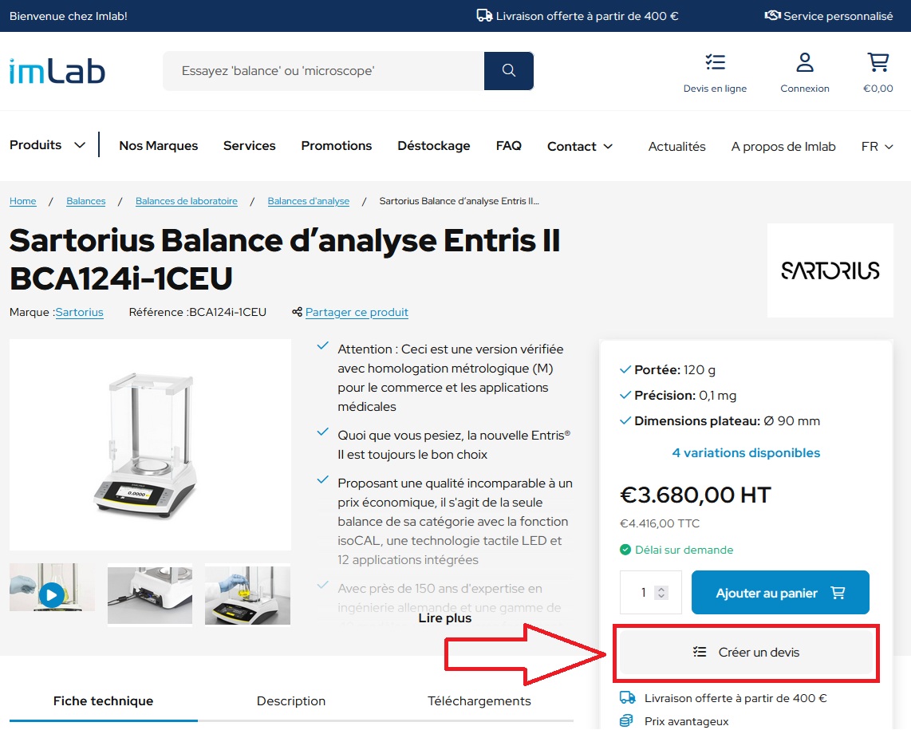Image resolution: width=911 pixels, height=730 pixels.
Task: Open the shopping cart icon
Action: tap(877, 61)
